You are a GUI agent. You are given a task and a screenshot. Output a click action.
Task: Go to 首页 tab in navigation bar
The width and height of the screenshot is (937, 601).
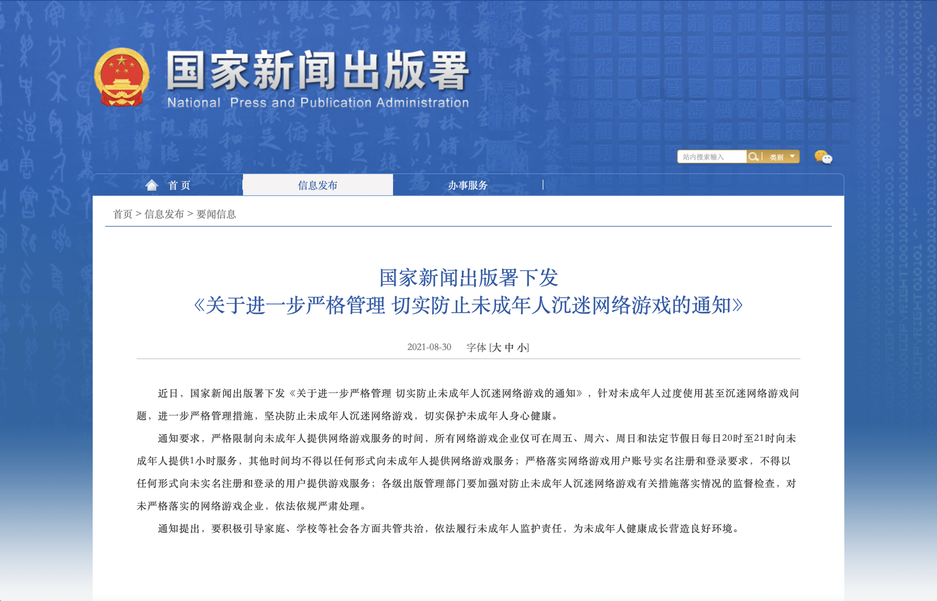(x=179, y=185)
